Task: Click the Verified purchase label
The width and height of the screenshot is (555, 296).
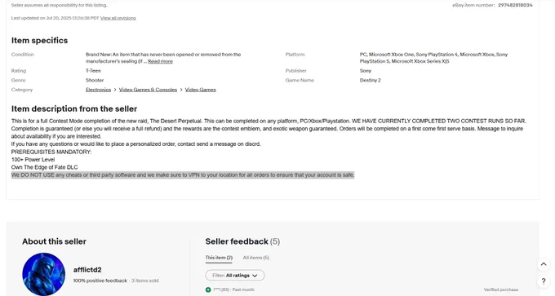Action: tap(501, 289)
